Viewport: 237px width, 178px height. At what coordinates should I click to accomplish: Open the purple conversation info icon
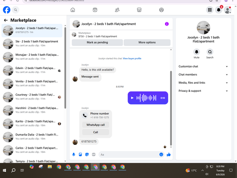[x=167, y=24]
